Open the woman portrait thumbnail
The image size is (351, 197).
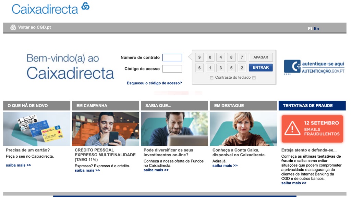(x=243, y=129)
